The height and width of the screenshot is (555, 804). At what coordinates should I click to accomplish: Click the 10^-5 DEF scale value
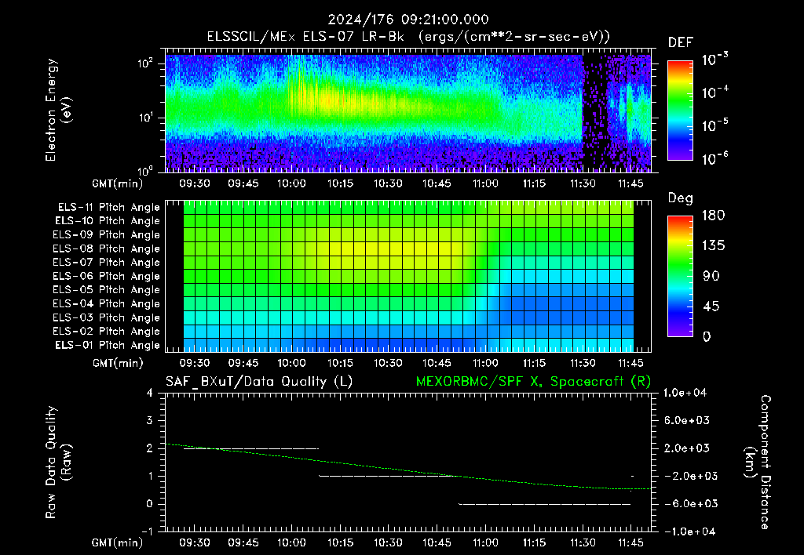[x=714, y=125]
